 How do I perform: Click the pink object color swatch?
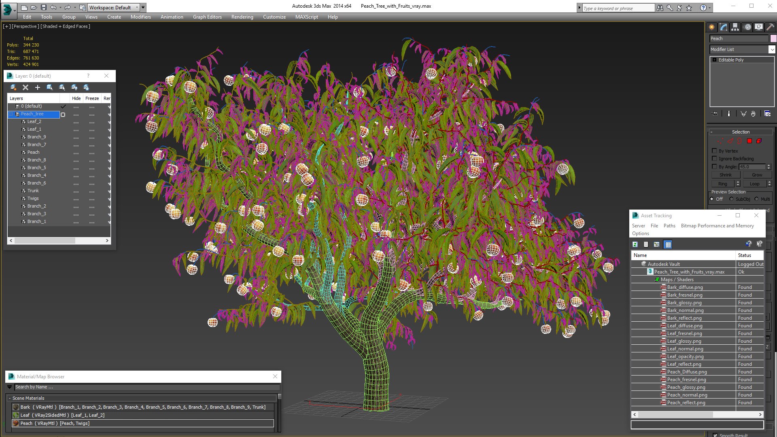pos(773,38)
